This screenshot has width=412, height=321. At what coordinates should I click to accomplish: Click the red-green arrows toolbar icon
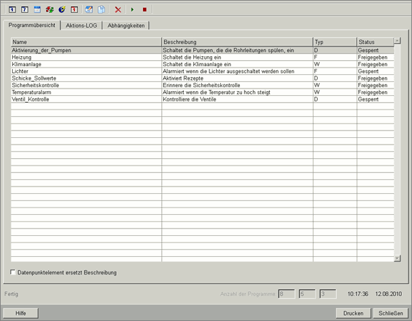click(x=50, y=10)
